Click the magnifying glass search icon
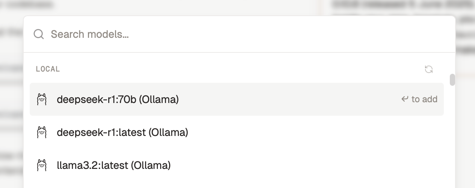The height and width of the screenshot is (188, 475). (39, 34)
